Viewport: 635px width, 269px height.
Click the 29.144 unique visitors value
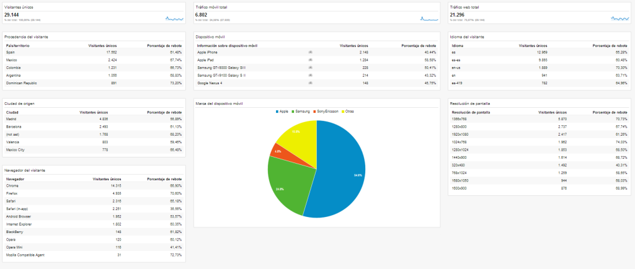(12, 15)
